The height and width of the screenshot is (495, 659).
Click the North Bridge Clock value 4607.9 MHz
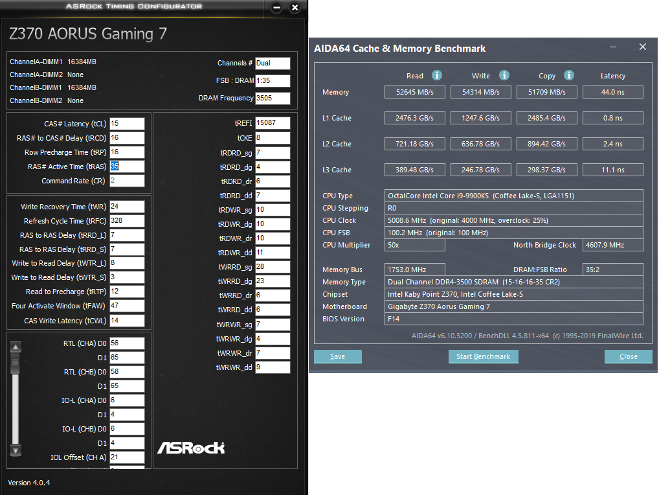point(613,245)
